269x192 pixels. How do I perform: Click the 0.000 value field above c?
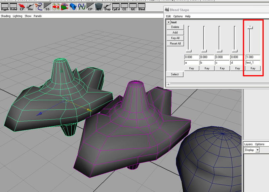point(222,57)
